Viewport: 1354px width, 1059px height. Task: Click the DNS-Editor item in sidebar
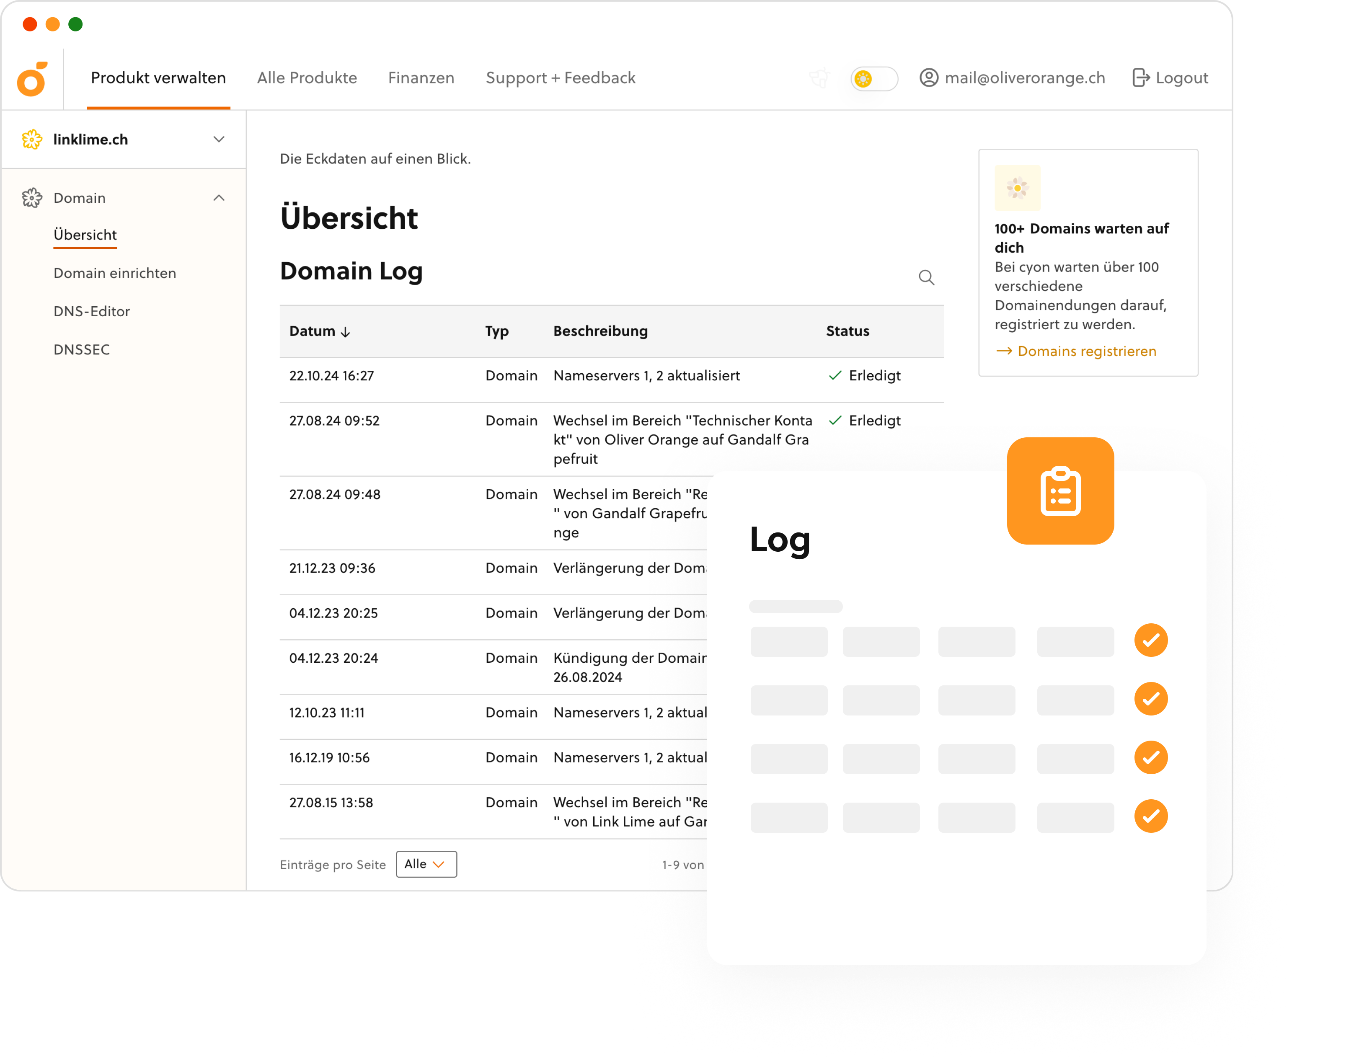91,311
